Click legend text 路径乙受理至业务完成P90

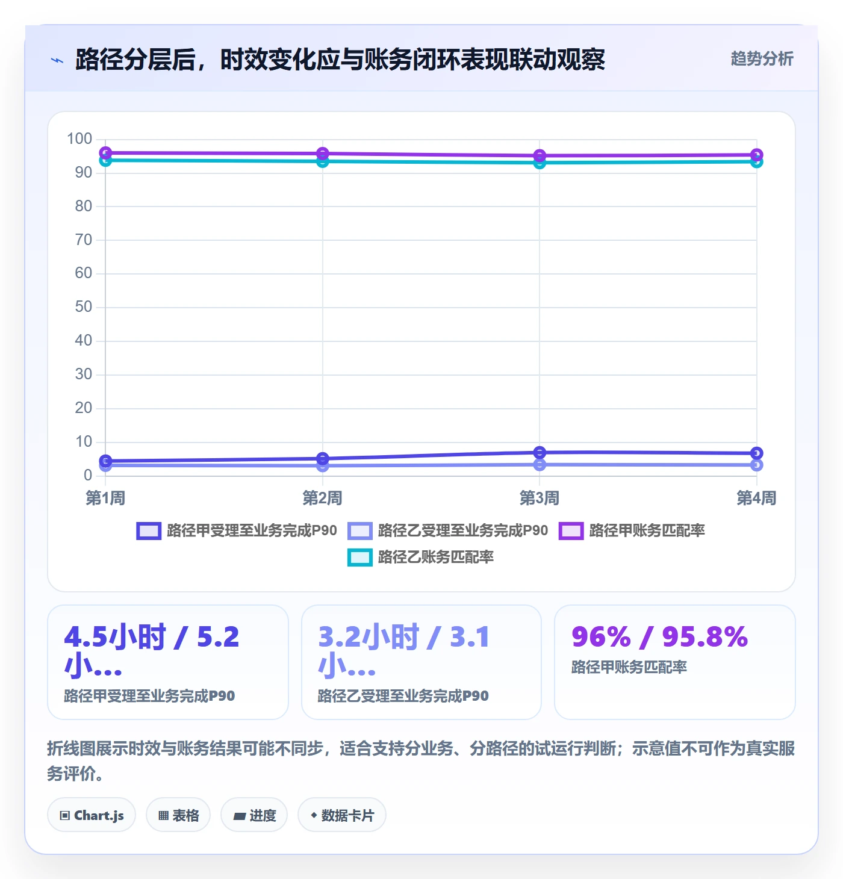tap(463, 531)
